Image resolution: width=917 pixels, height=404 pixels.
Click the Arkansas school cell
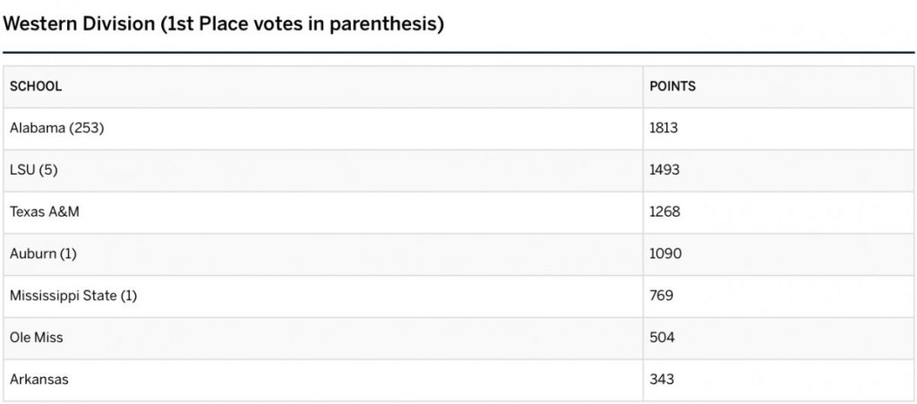tap(322, 380)
